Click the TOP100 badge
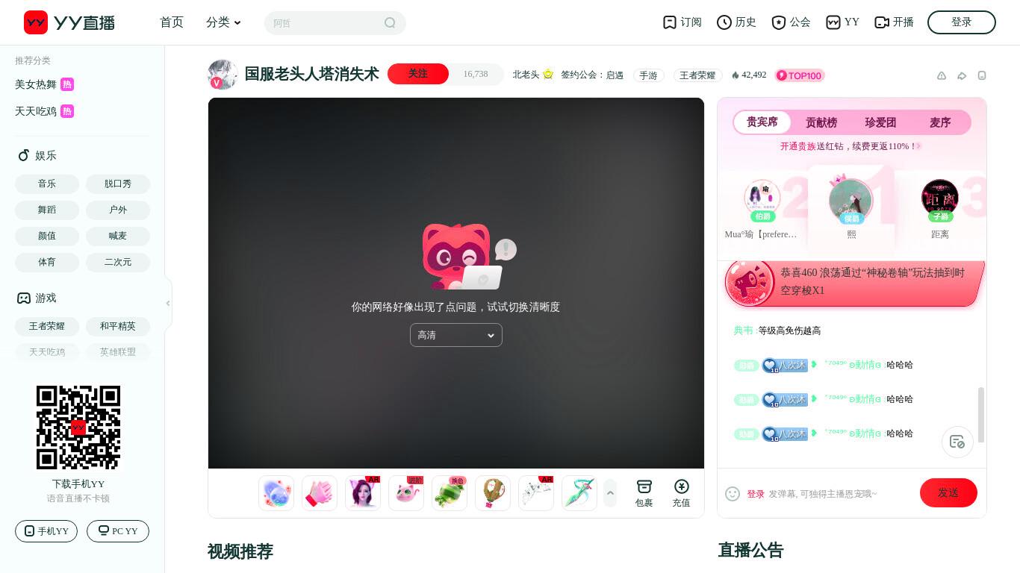 tap(800, 75)
